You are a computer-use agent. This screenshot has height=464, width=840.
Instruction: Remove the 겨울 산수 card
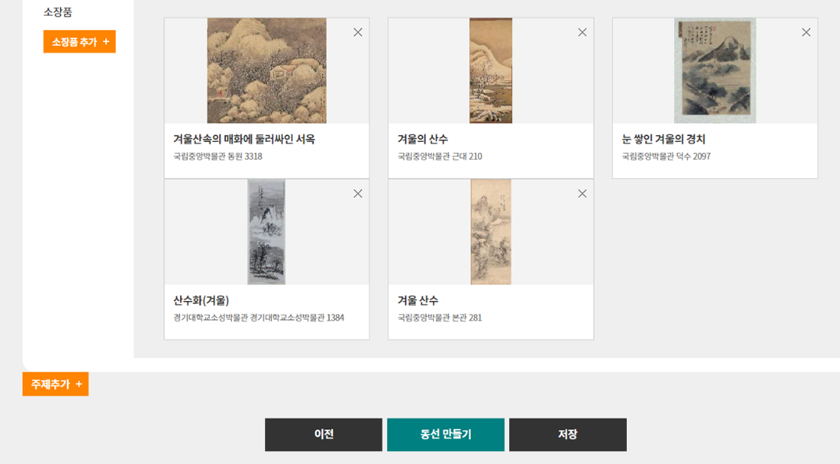(583, 194)
